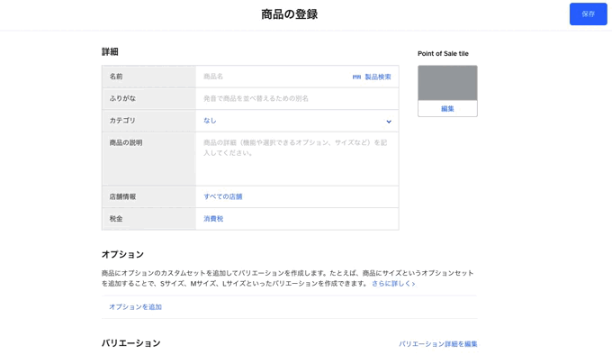Click the 保存 save button
Viewport: 612px width, 355px height.
click(x=588, y=14)
